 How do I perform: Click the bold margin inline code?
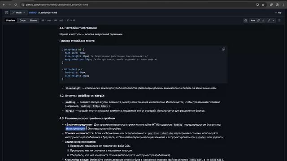click(x=70, y=111)
